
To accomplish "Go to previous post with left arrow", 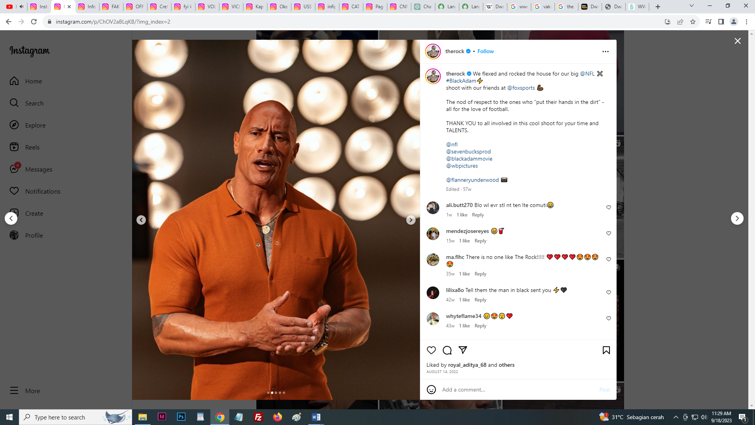I will [11, 218].
